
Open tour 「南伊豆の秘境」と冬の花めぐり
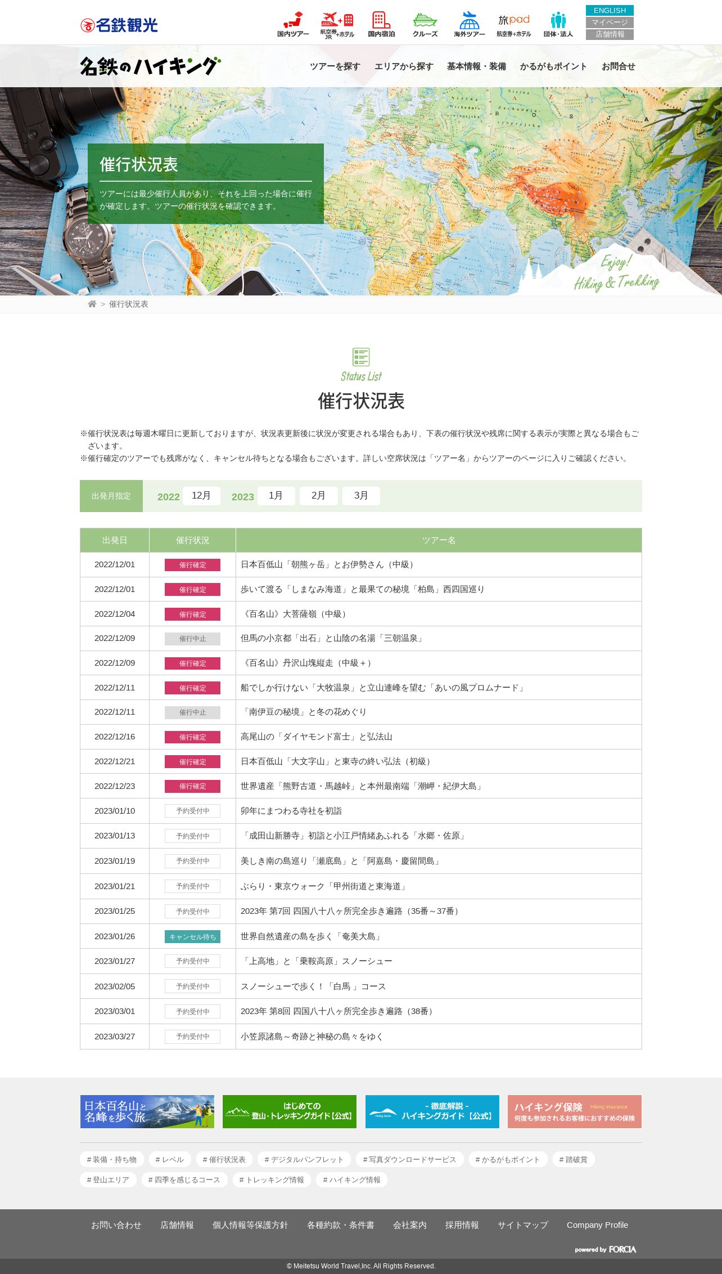click(304, 712)
